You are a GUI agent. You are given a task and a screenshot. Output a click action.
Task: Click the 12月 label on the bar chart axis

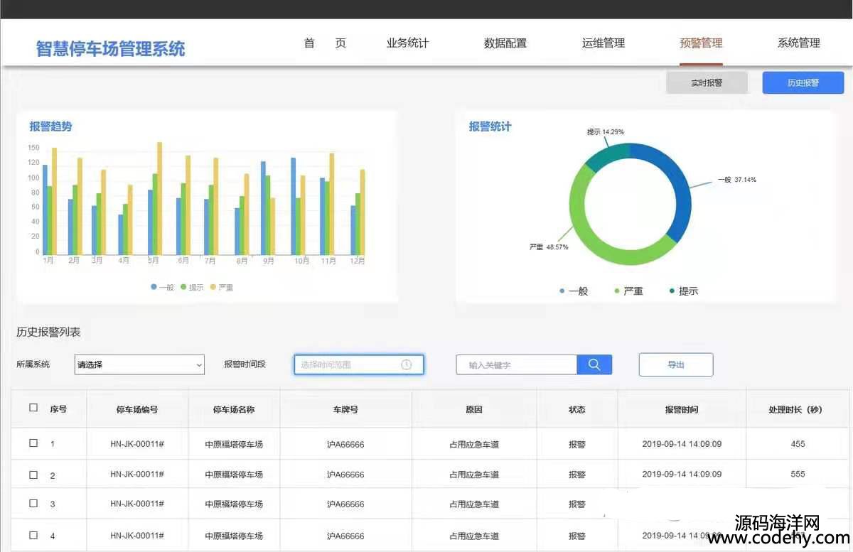click(357, 261)
